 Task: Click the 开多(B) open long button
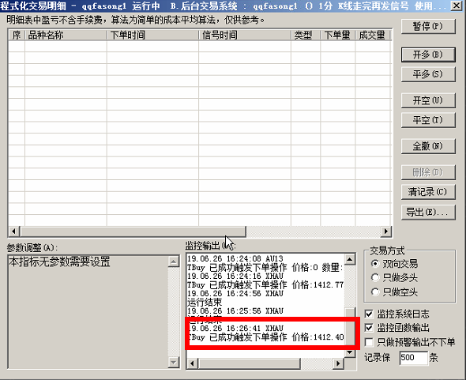[428, 55]
